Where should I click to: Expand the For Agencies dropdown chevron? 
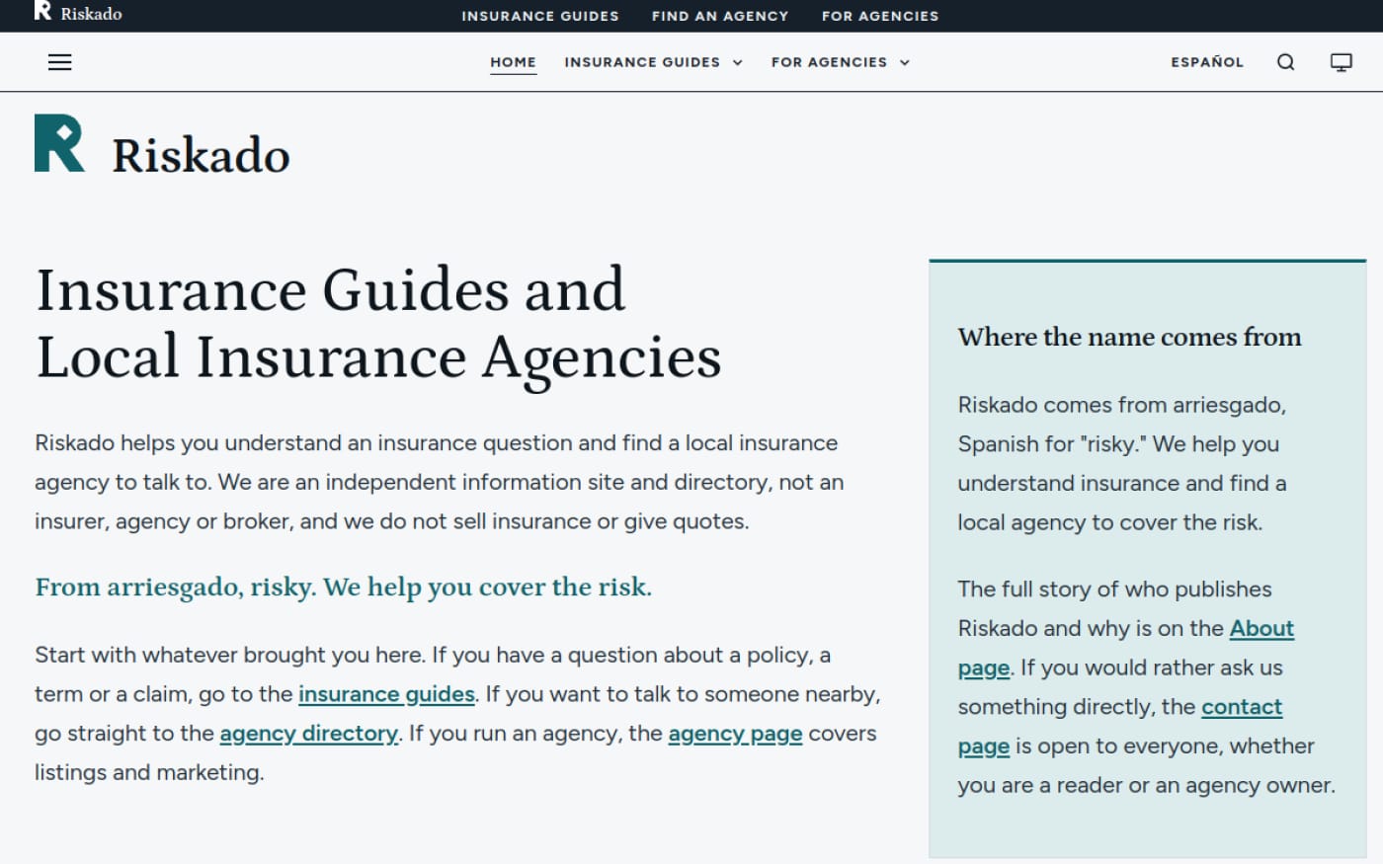905,62
